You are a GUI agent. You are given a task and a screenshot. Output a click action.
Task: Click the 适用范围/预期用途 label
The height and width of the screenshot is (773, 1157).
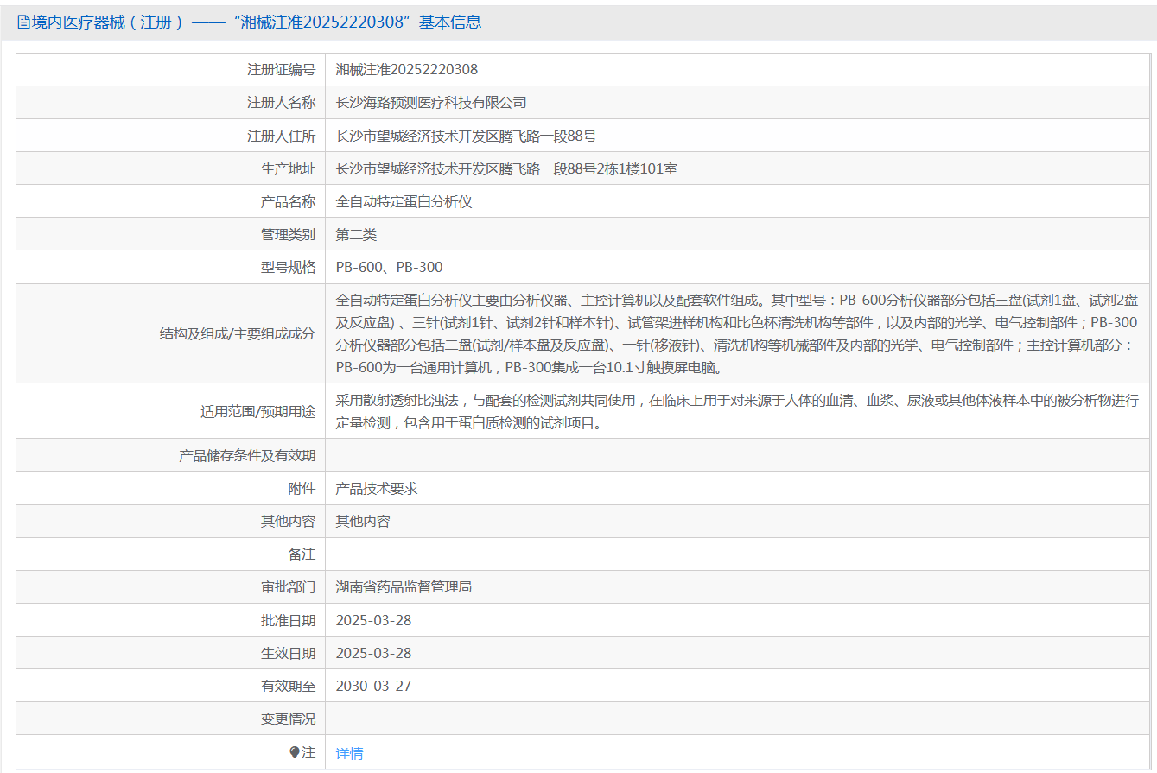tap(257, 412)
